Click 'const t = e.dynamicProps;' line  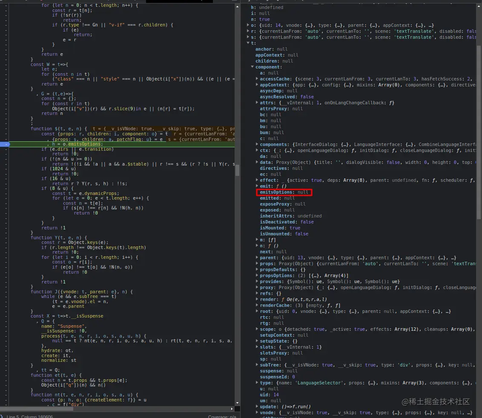(86, 193)
